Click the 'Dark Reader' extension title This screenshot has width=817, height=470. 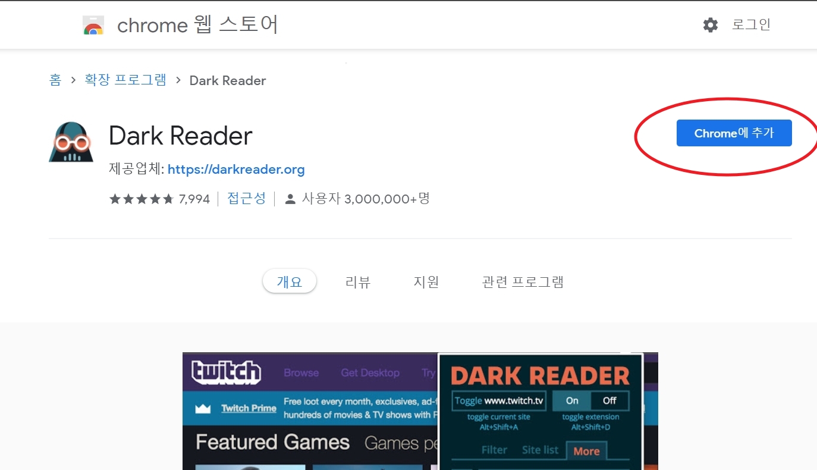(x=181, y=136)
